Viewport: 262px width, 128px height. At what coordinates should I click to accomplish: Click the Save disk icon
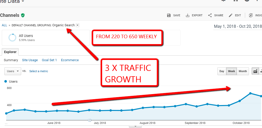tap(169, 15)
